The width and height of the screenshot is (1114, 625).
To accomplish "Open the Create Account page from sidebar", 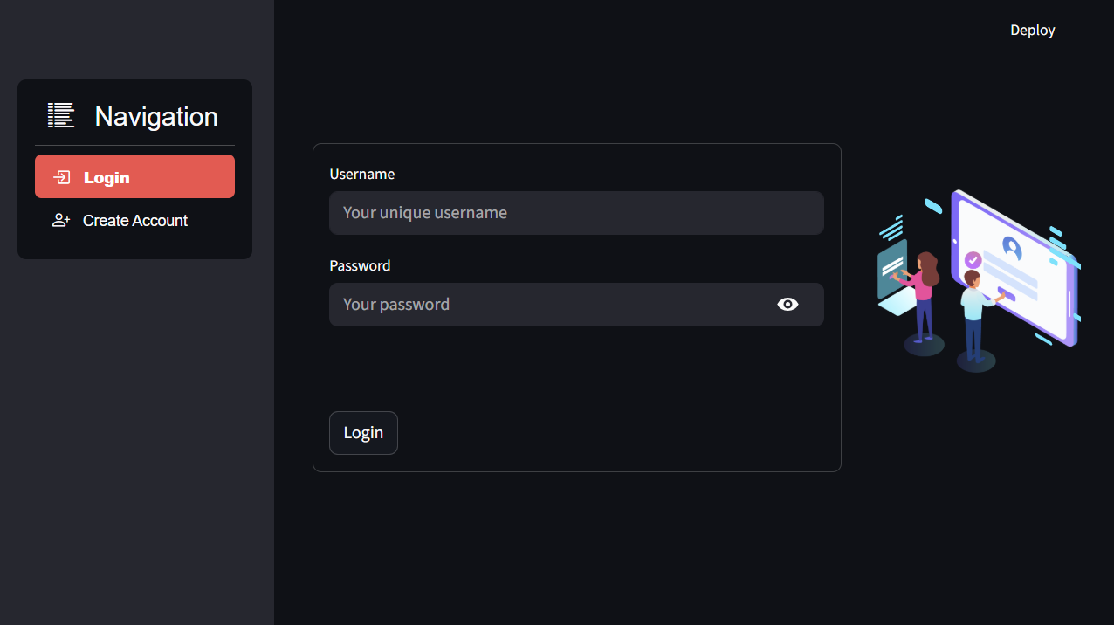I will click(x=134, y=220).
